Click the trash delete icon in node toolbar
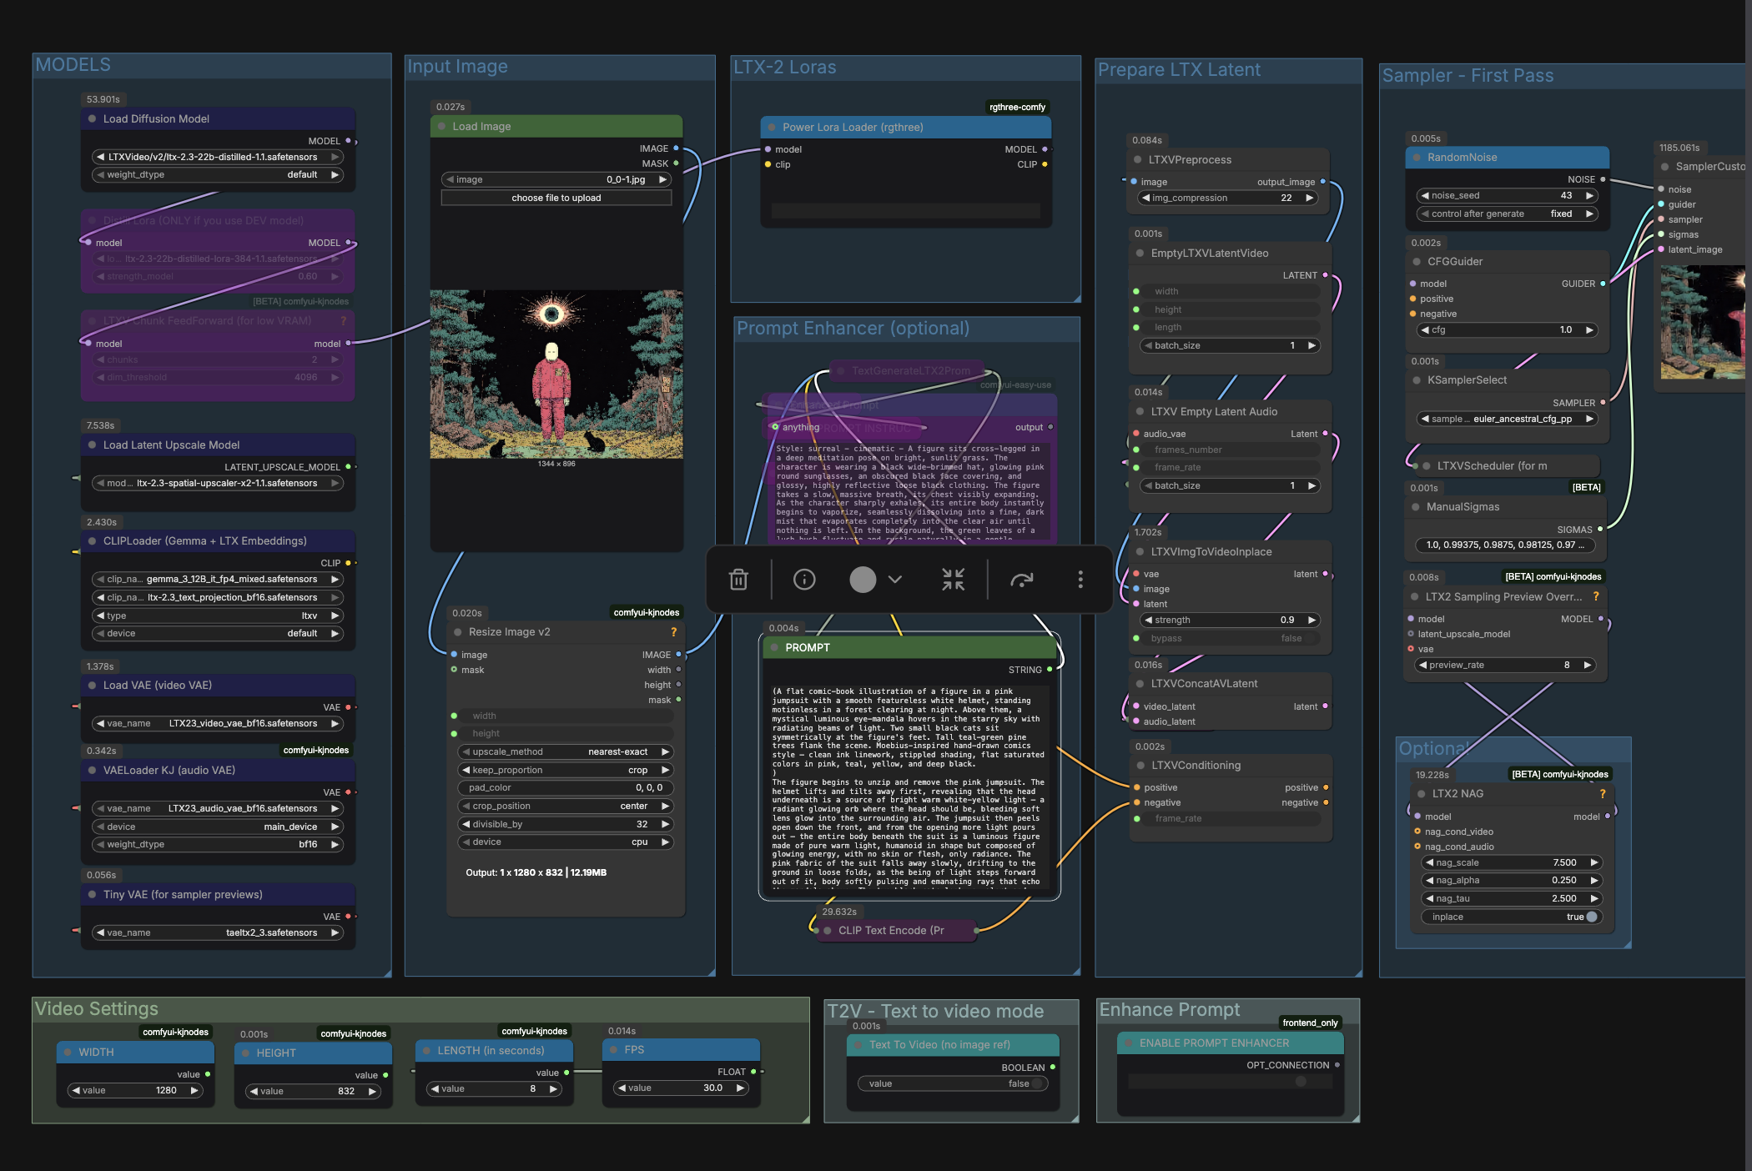The width and height of the screenshot is (1752, 1171). coord(738,580)
